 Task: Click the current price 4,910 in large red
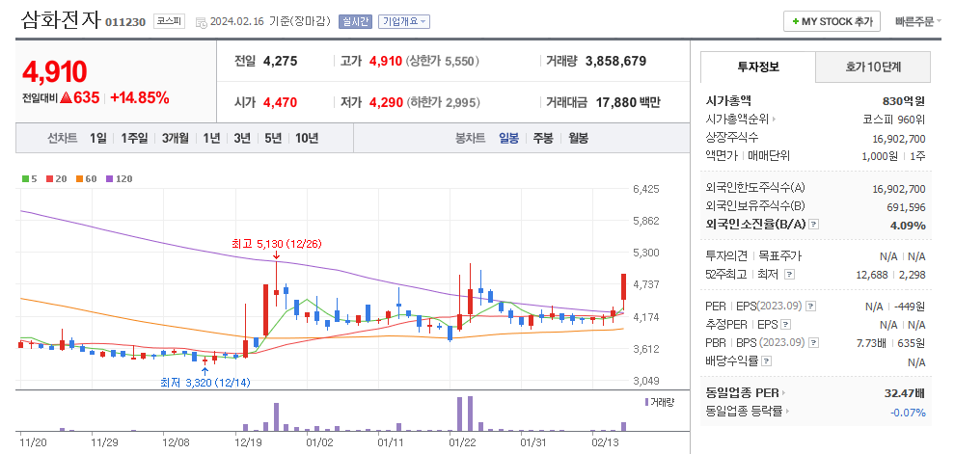[x=55, y=72]
